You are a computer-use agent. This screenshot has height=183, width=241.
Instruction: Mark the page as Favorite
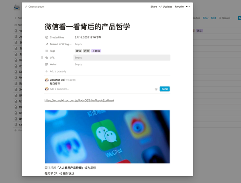(179, 6)
